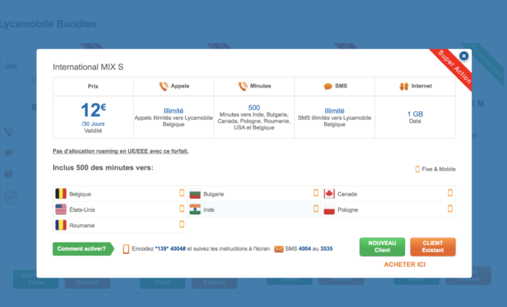Click the 3535 SMS number
The width and height of the screenshot is (507, 307).
tap(326, 249)
